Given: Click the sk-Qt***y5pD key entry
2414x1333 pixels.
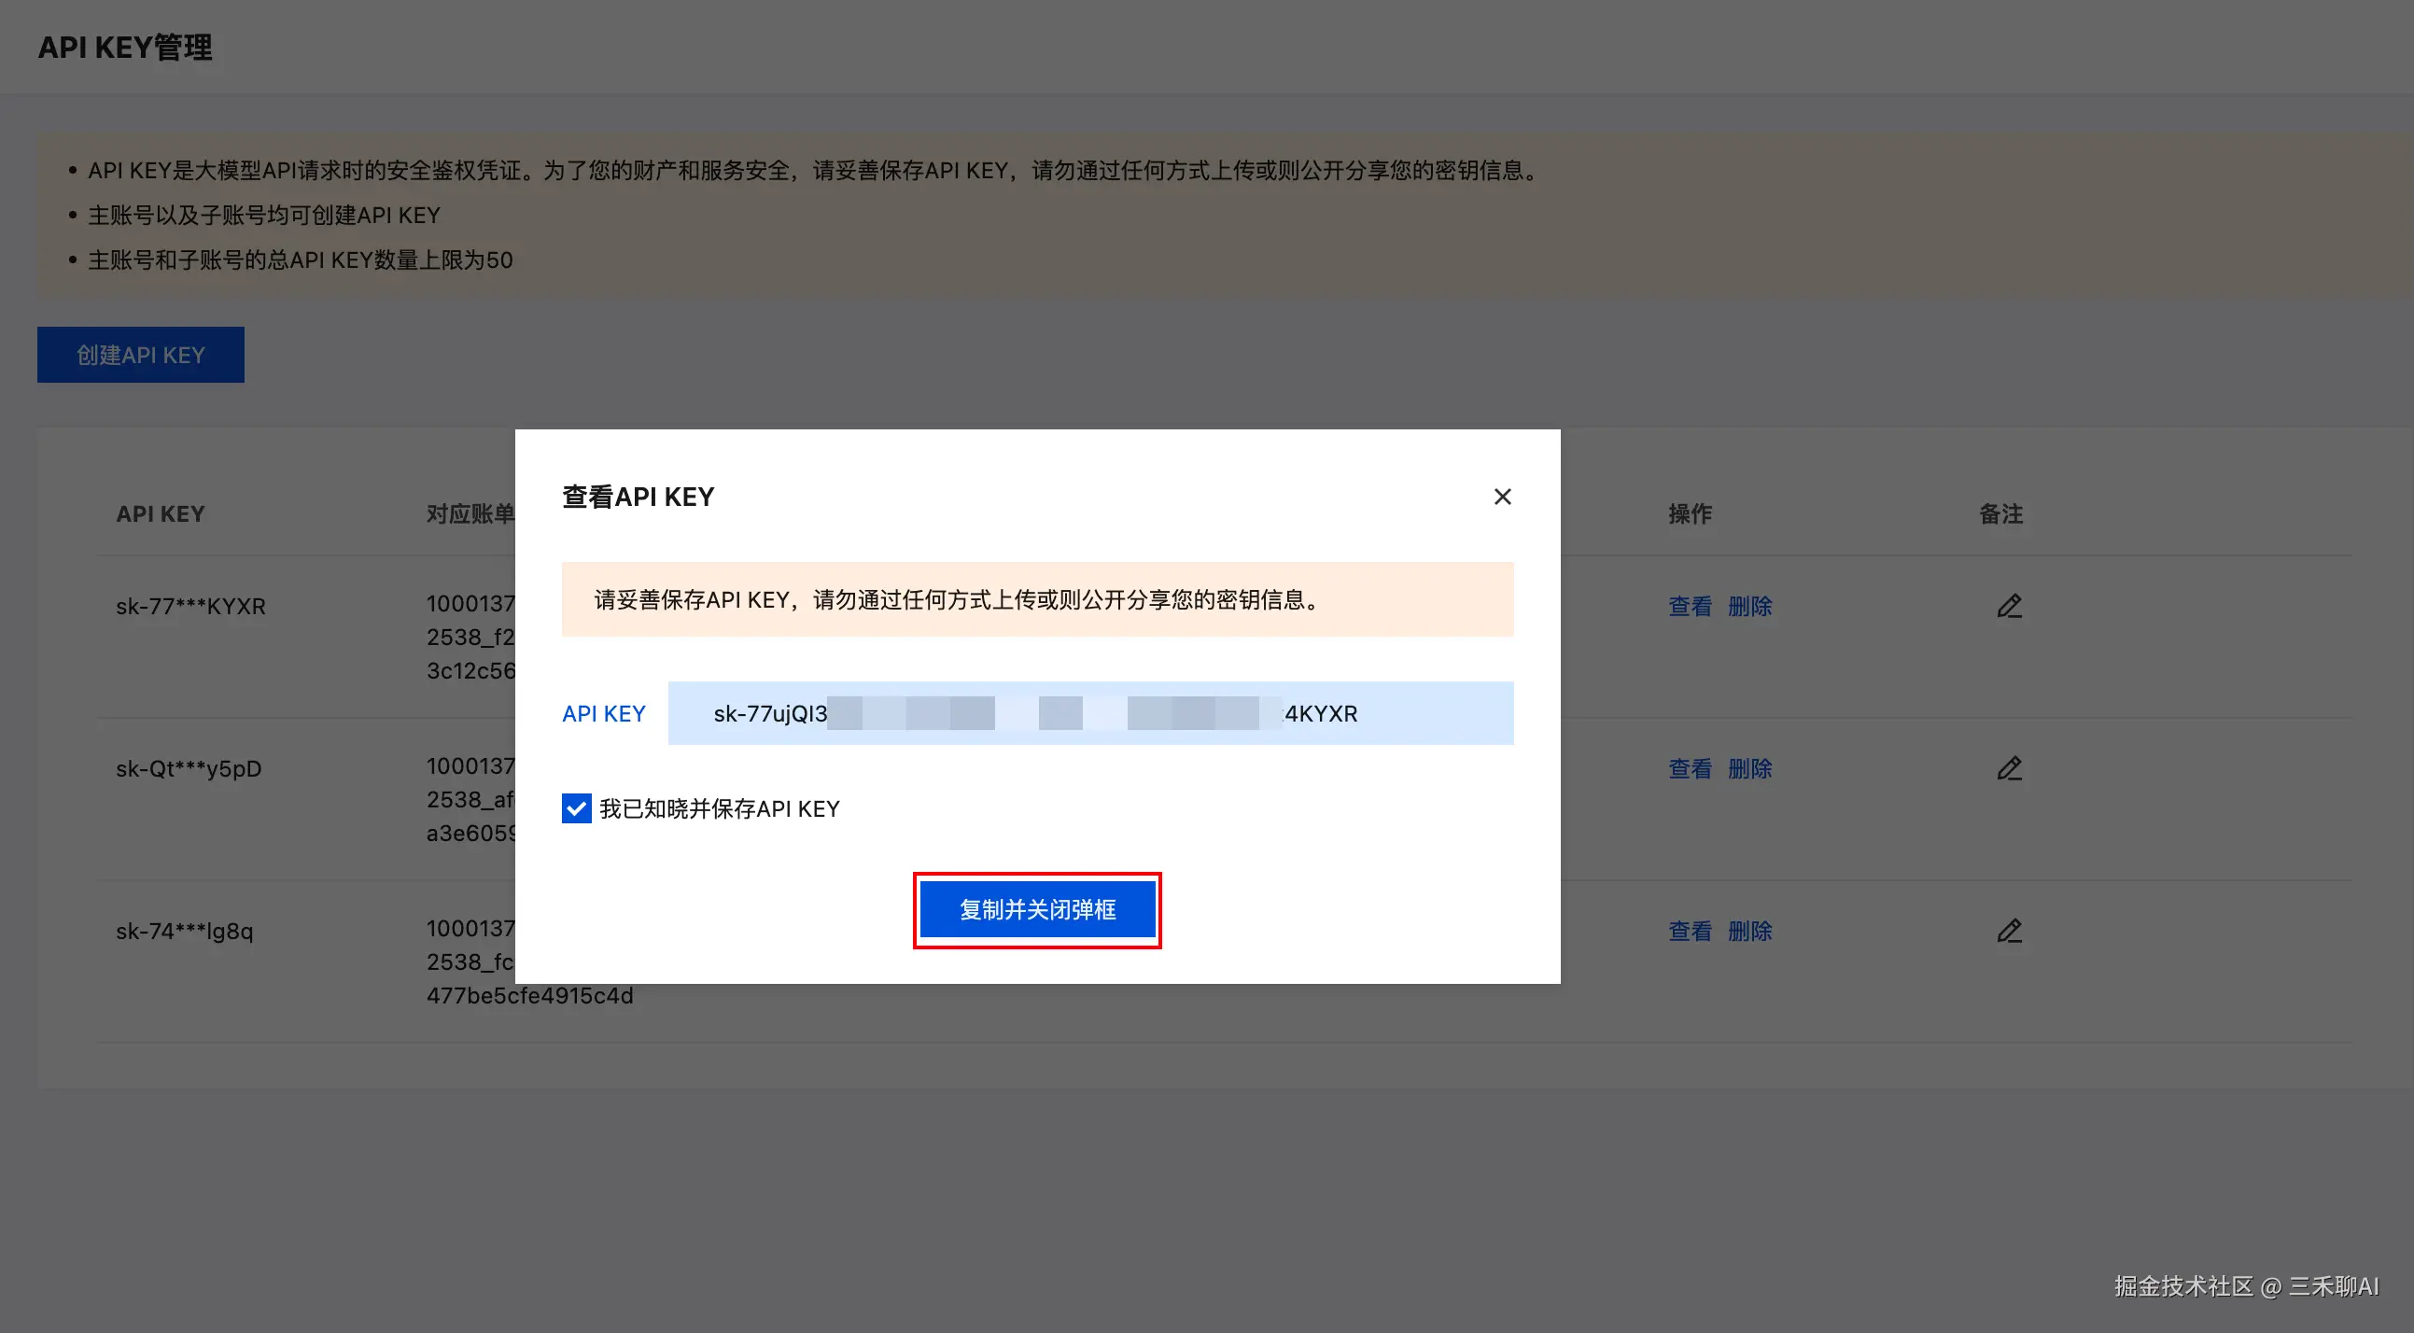Looking at the screenshot, I should coord(189,768).
